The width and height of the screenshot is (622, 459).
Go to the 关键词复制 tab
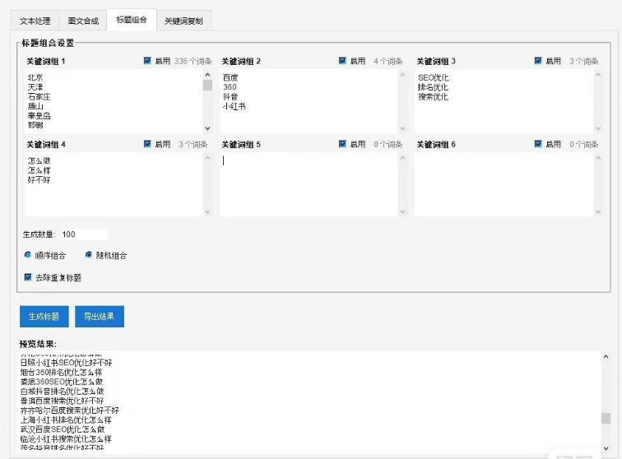point(183,21)
